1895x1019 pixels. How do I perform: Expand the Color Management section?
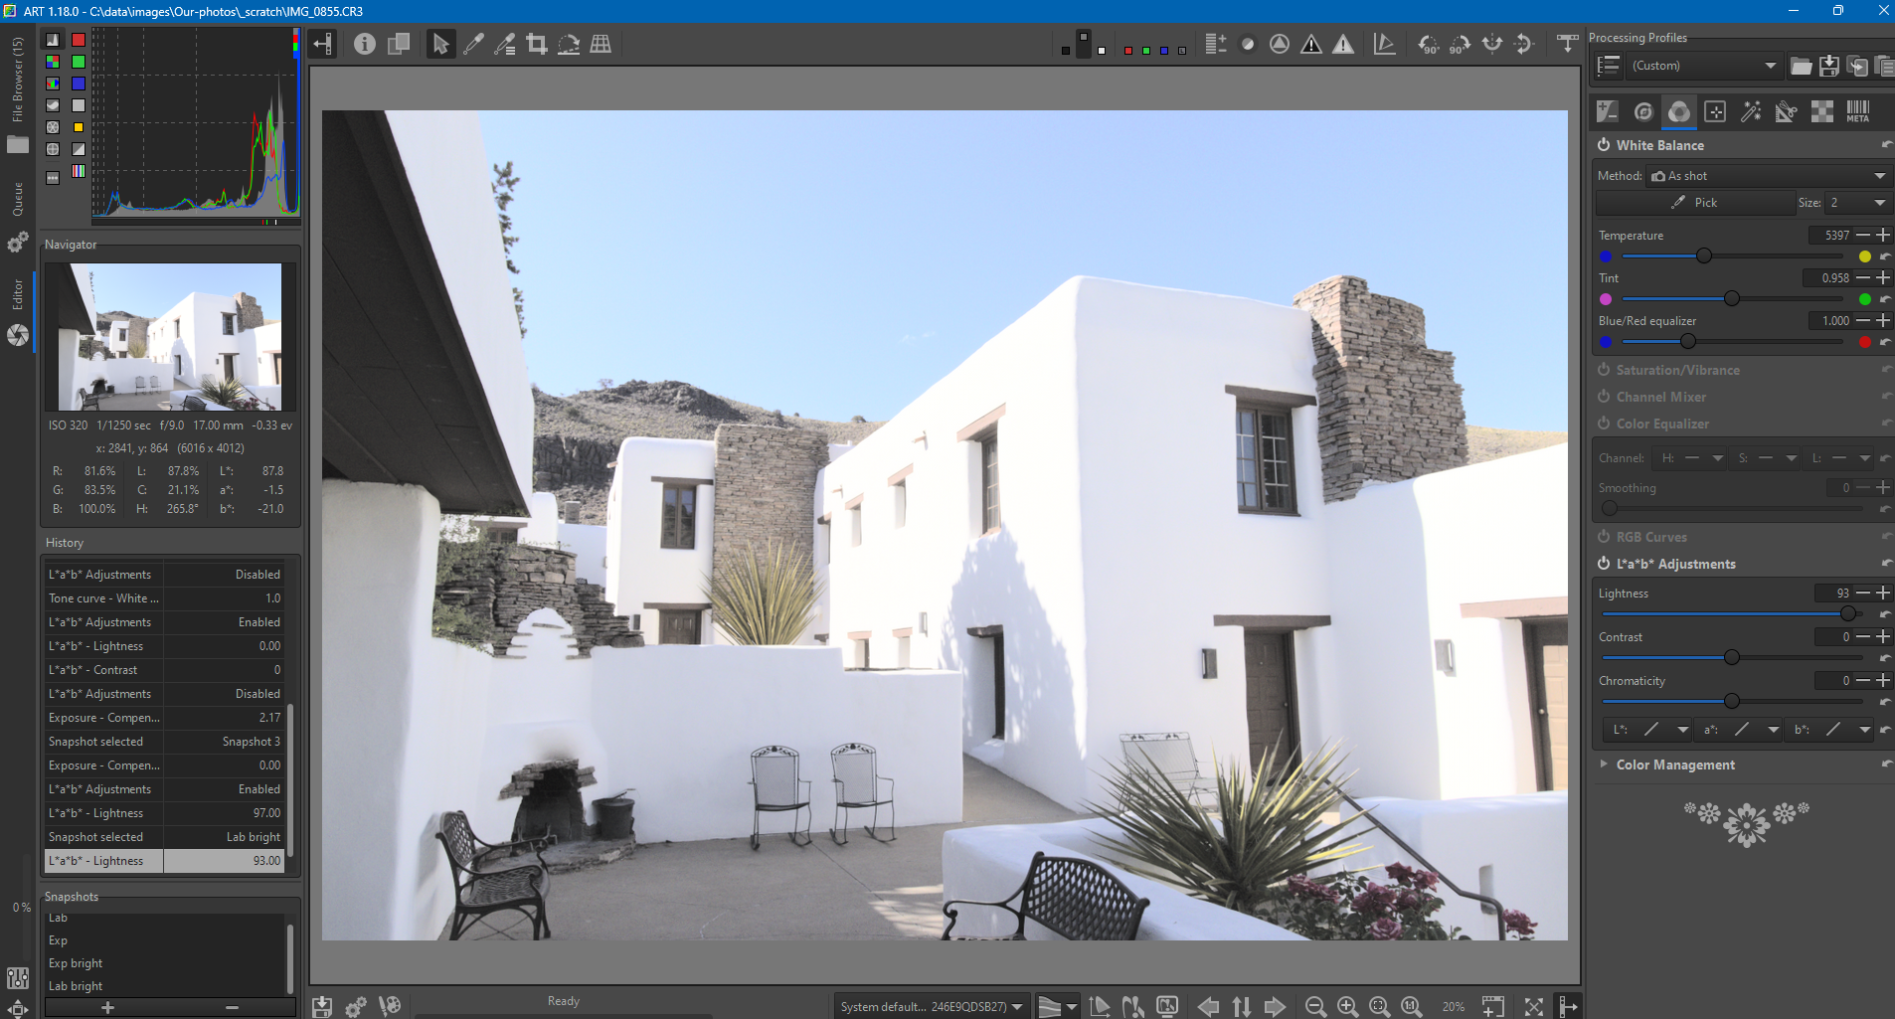(x=1604, y=764)
